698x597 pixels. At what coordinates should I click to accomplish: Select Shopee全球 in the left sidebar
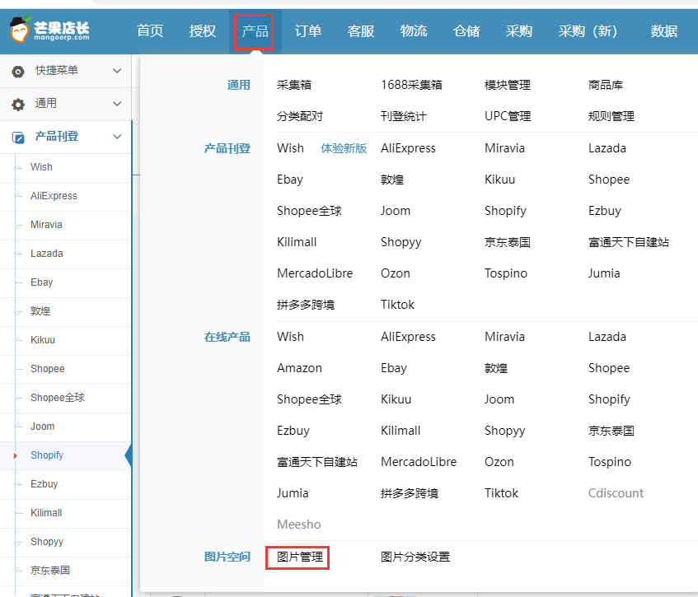(58, 398)
